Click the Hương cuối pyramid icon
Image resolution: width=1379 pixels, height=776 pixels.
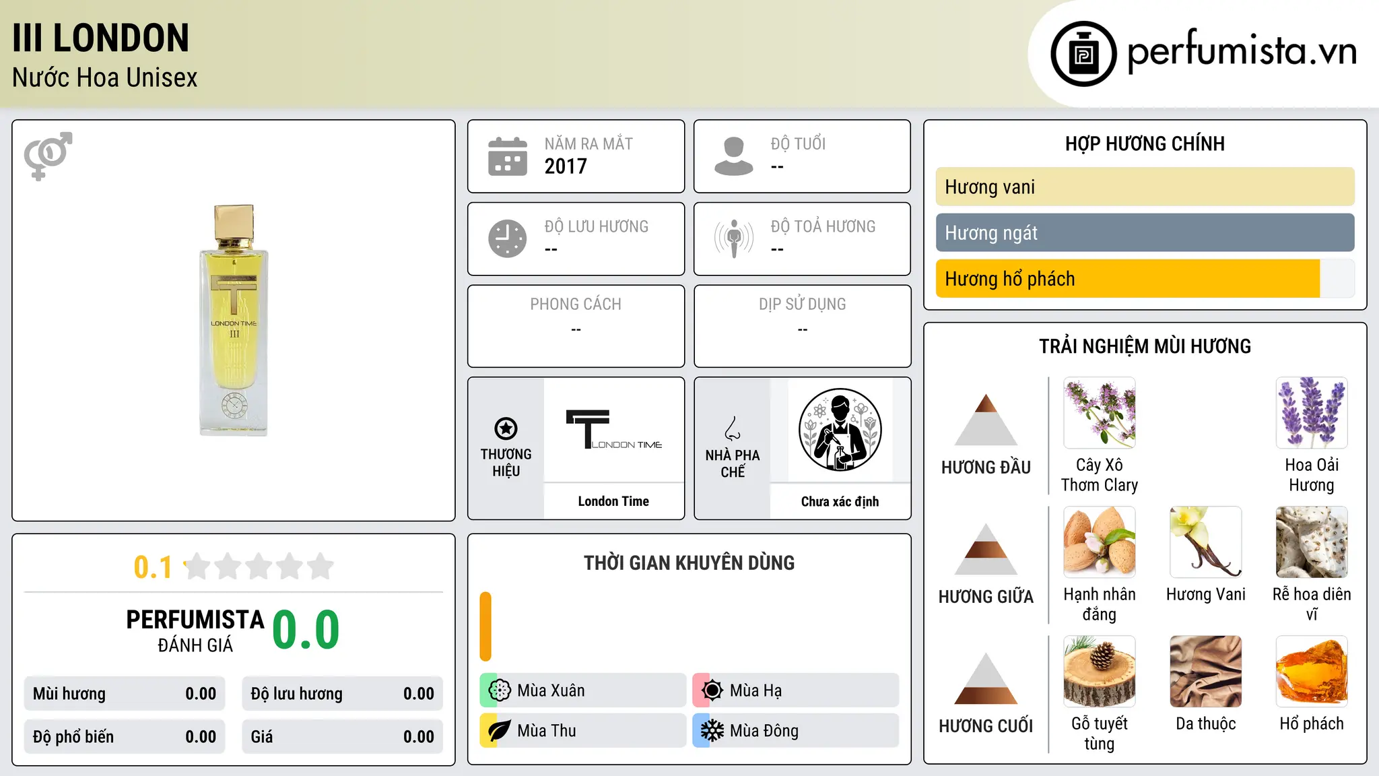point(986,678)
